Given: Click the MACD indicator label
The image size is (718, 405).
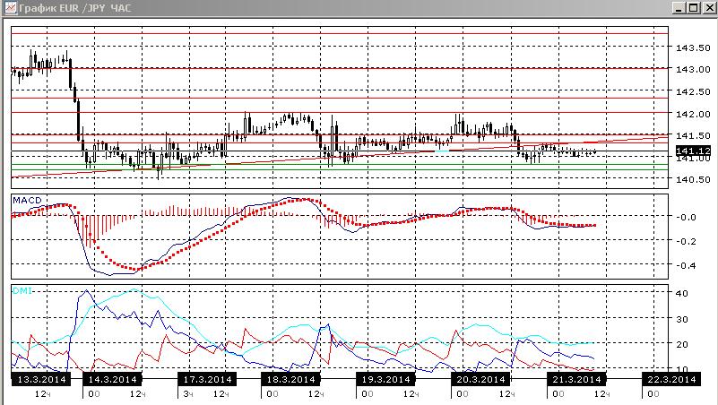Looking at the screenshot, I should click(x=27, y=201).
